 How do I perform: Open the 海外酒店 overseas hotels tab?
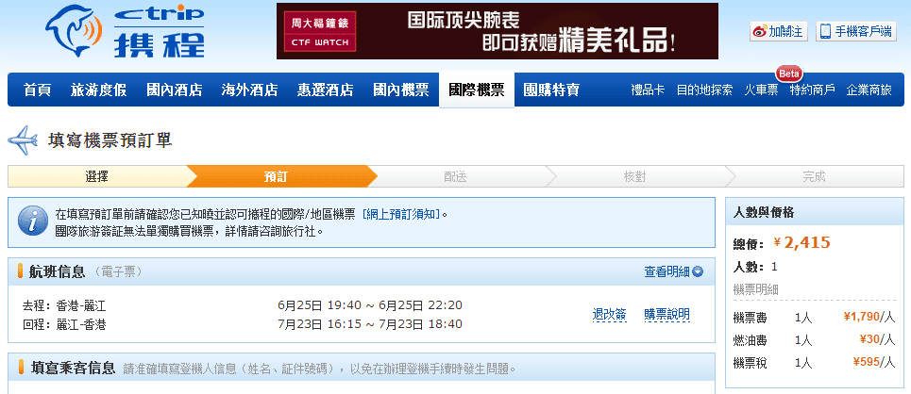point(249,90)
